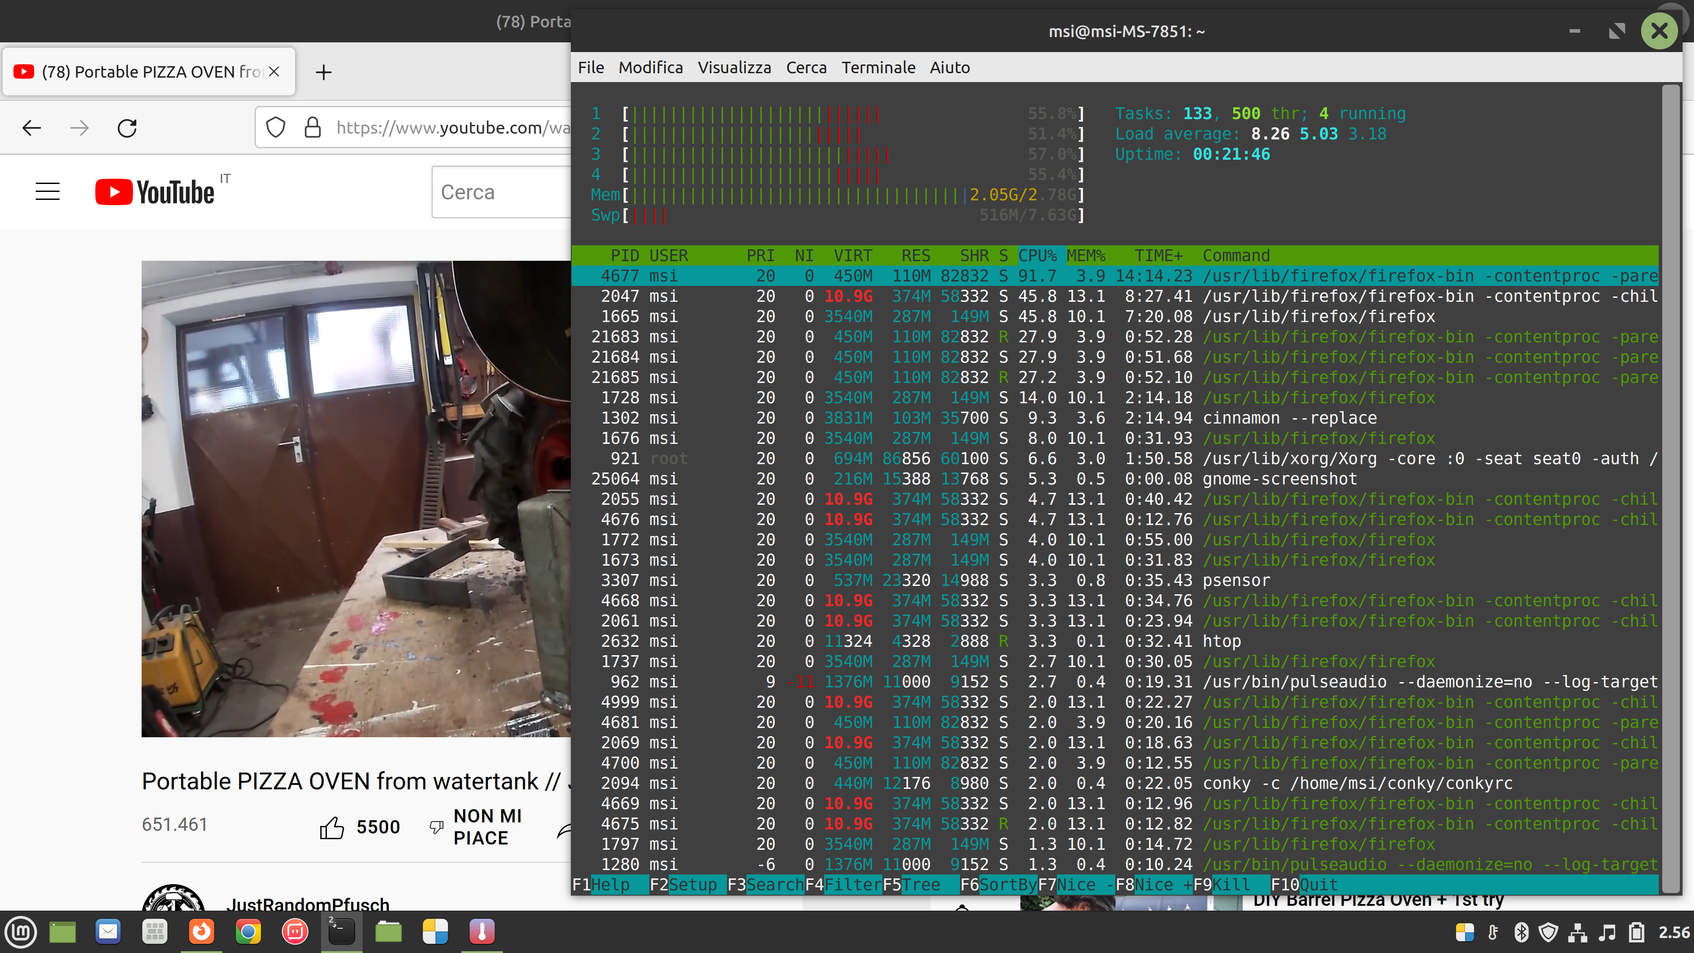Open Google Chrome from the panel
Viewport: 1694px width, 953px height.
click(x=248, y=932)
